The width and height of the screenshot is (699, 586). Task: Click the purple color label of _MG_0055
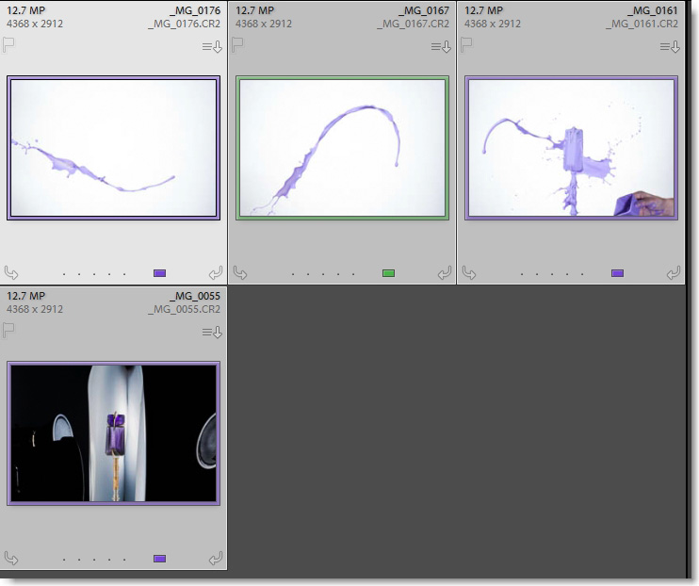point(159,559)
